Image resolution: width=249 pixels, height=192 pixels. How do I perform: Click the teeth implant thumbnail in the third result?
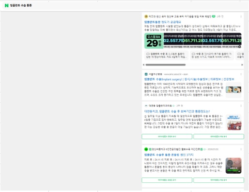coord(233,122)
